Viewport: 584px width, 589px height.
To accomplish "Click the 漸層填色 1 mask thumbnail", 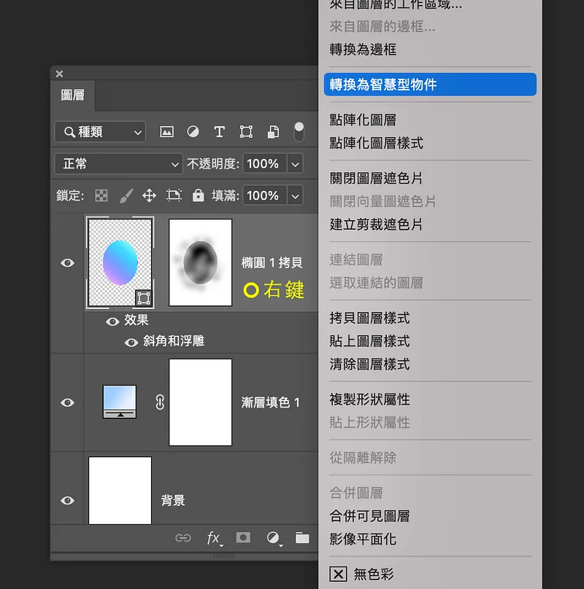I will (201, 402).
